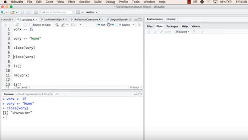Viewport: 248px width, 140px height.
Task: Click the go back arrow in editor toolbar
Action: click(5, 25)
